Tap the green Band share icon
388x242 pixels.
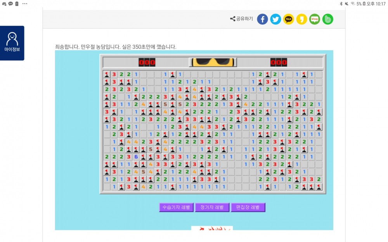[327, 19]
